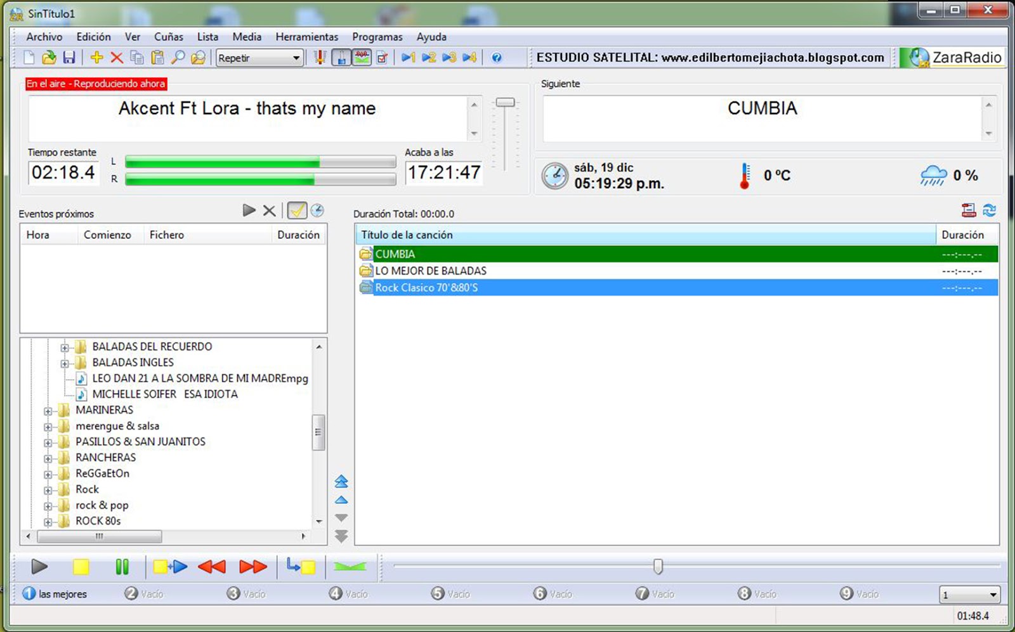This screenshot has width=1015, height=632.
Task: Toggle the waveform display button
Action: tap(360, 57)
